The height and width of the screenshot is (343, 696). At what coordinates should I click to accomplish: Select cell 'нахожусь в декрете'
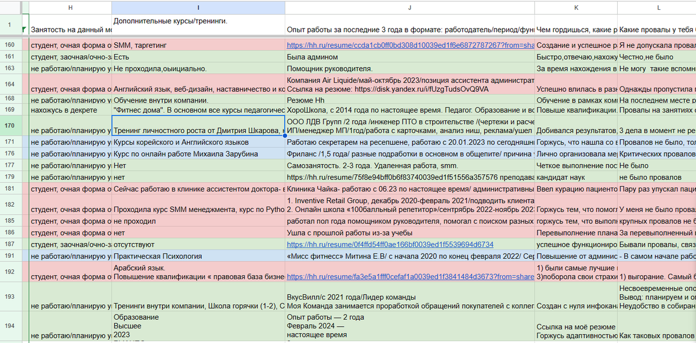(x=70, y=110)
